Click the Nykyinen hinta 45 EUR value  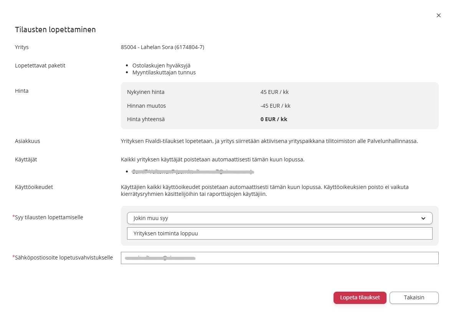point(274,92)
